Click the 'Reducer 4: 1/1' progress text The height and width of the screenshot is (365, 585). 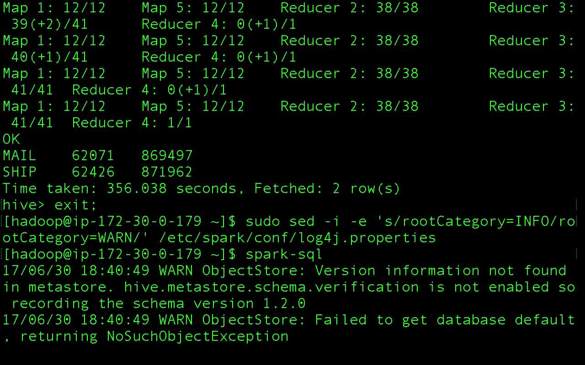point(132,123)
